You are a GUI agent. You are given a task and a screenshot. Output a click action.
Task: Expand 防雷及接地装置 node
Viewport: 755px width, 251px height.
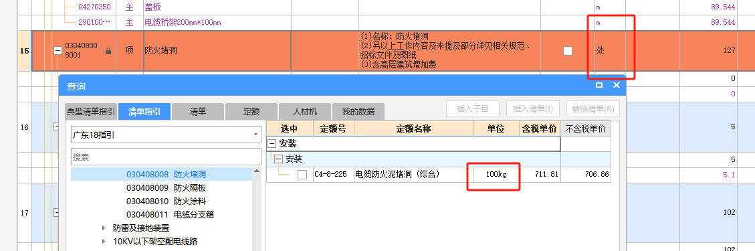coord(104,228)
